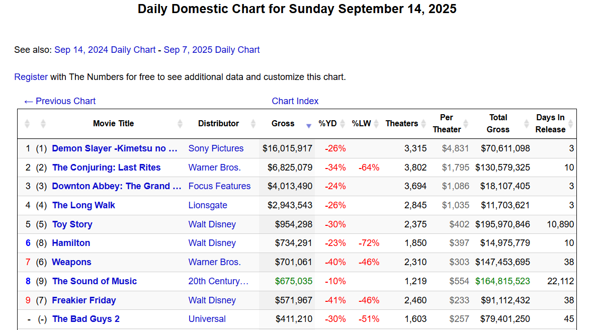Click the Register link
Viewport: 595px width, 330px height.
point(31,77)
